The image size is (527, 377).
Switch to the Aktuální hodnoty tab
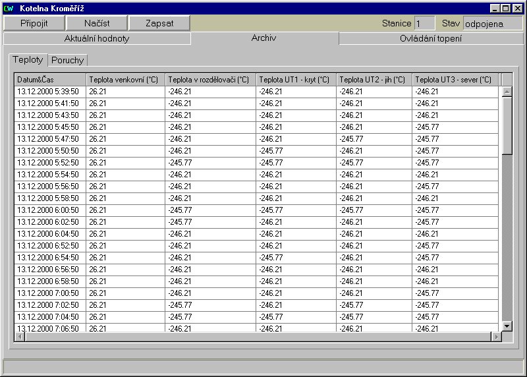(97, 38)
